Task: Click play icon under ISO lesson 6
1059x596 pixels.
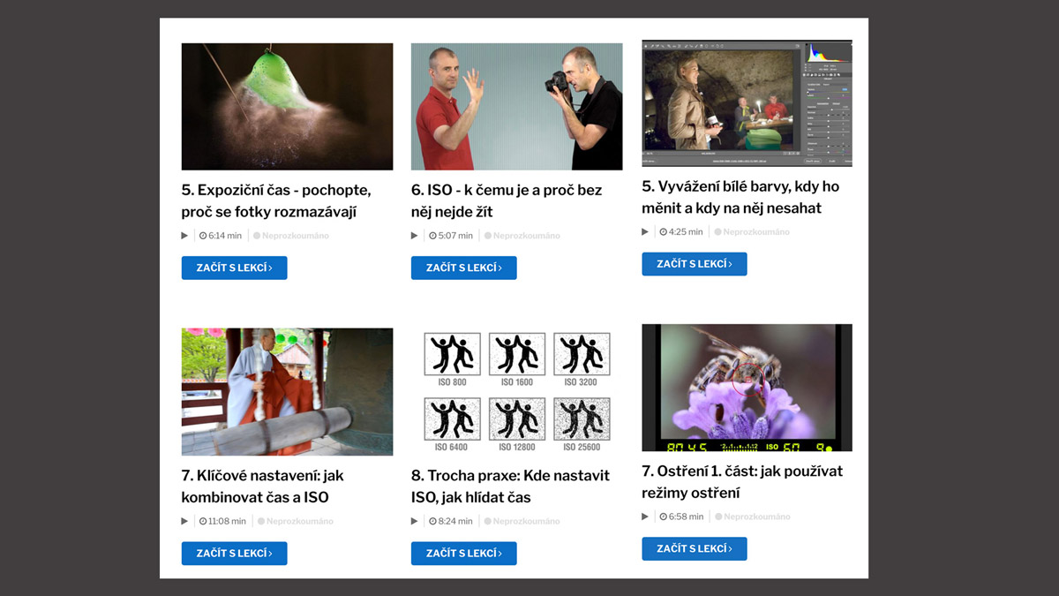Action: [415, 236]
